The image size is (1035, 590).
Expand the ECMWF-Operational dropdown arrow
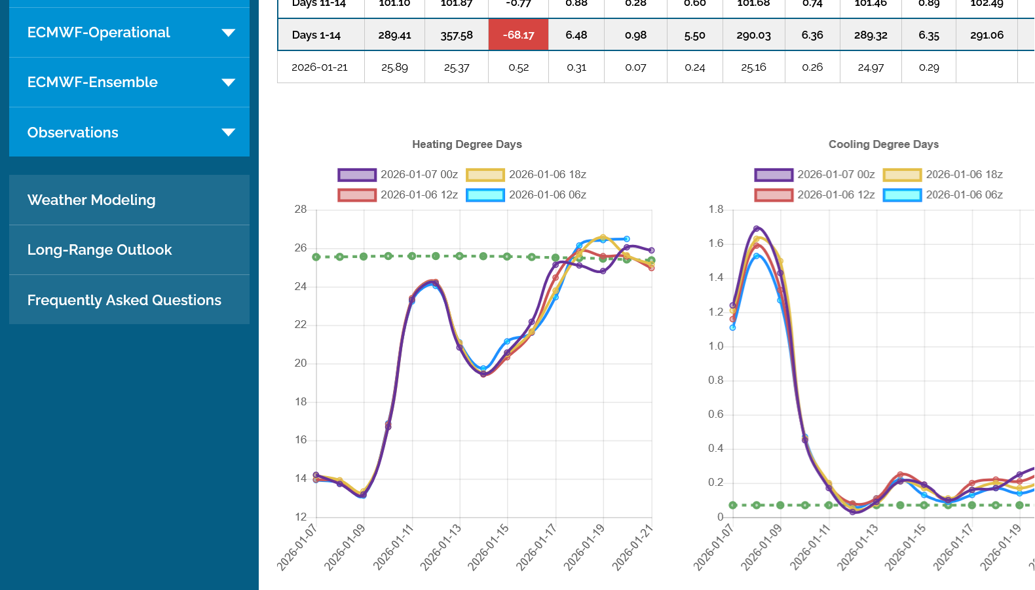coord(228,33)
